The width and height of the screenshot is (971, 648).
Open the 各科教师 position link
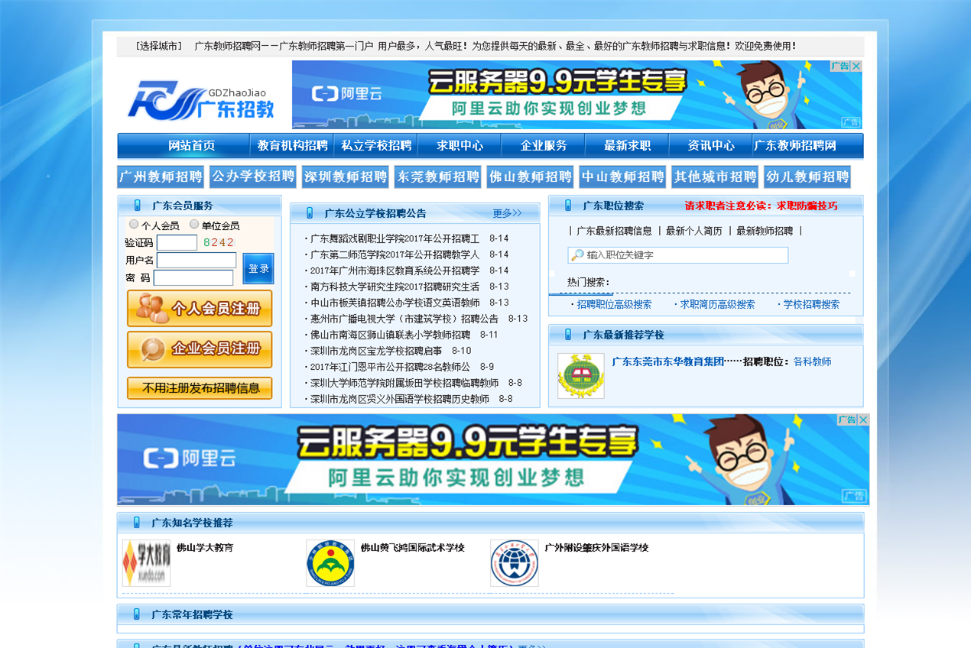click(x=812, y=361)
